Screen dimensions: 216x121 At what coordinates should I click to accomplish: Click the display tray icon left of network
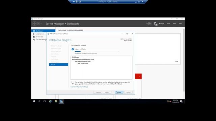(x=168, y=102)
